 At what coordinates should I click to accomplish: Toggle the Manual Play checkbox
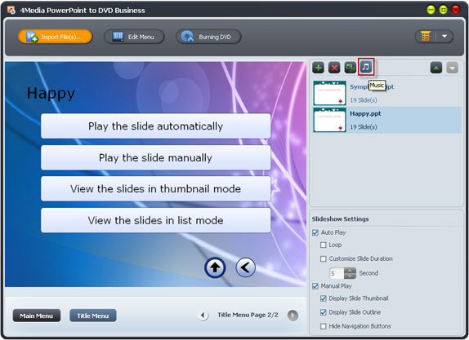[315, 286]
